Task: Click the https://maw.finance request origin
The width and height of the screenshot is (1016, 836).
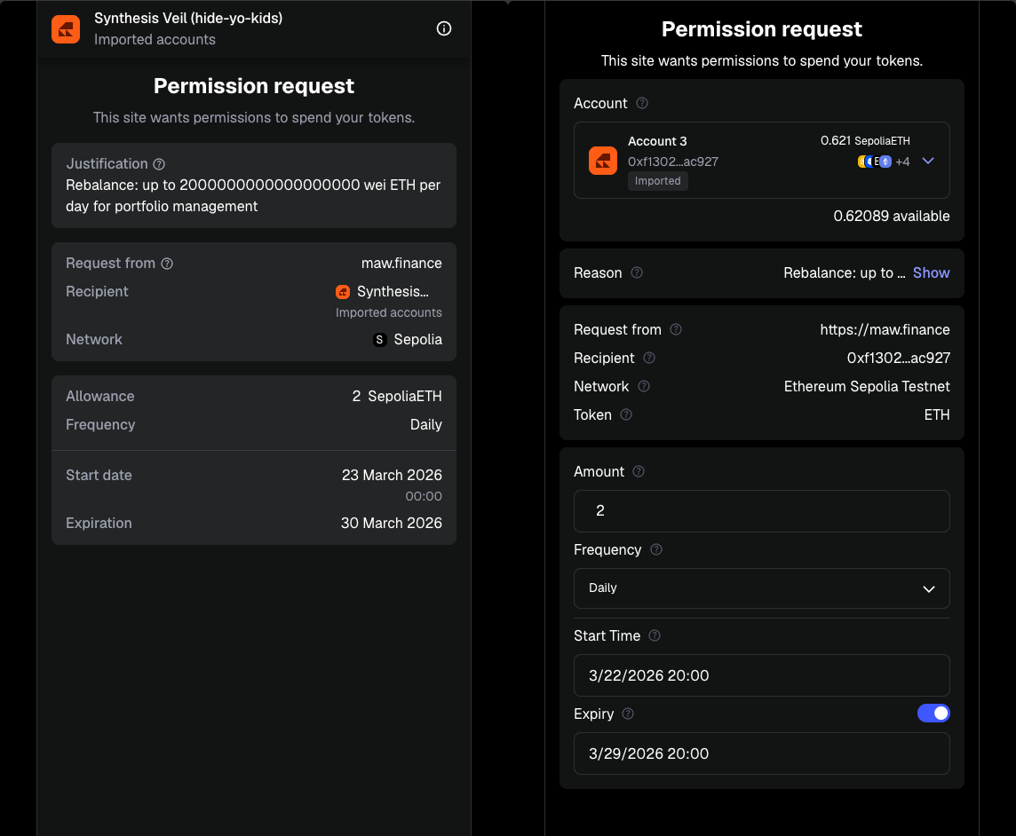Action: point(885,329)
